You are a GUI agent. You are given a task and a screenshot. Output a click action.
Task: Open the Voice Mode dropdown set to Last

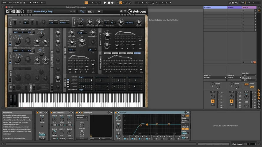[53, 23]
